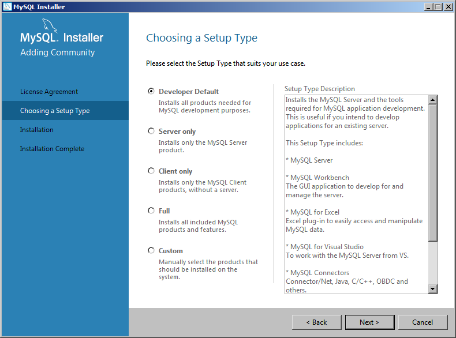The image size is (456, 338).
Task: Select the Developer Default radio button
Action: [x=151, y=91]
